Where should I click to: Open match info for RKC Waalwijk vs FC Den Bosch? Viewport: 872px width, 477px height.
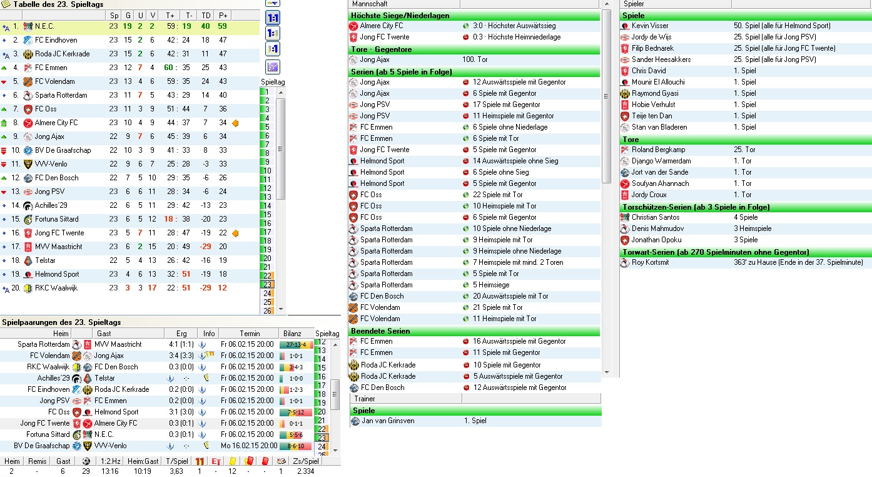tap(203, 367)
